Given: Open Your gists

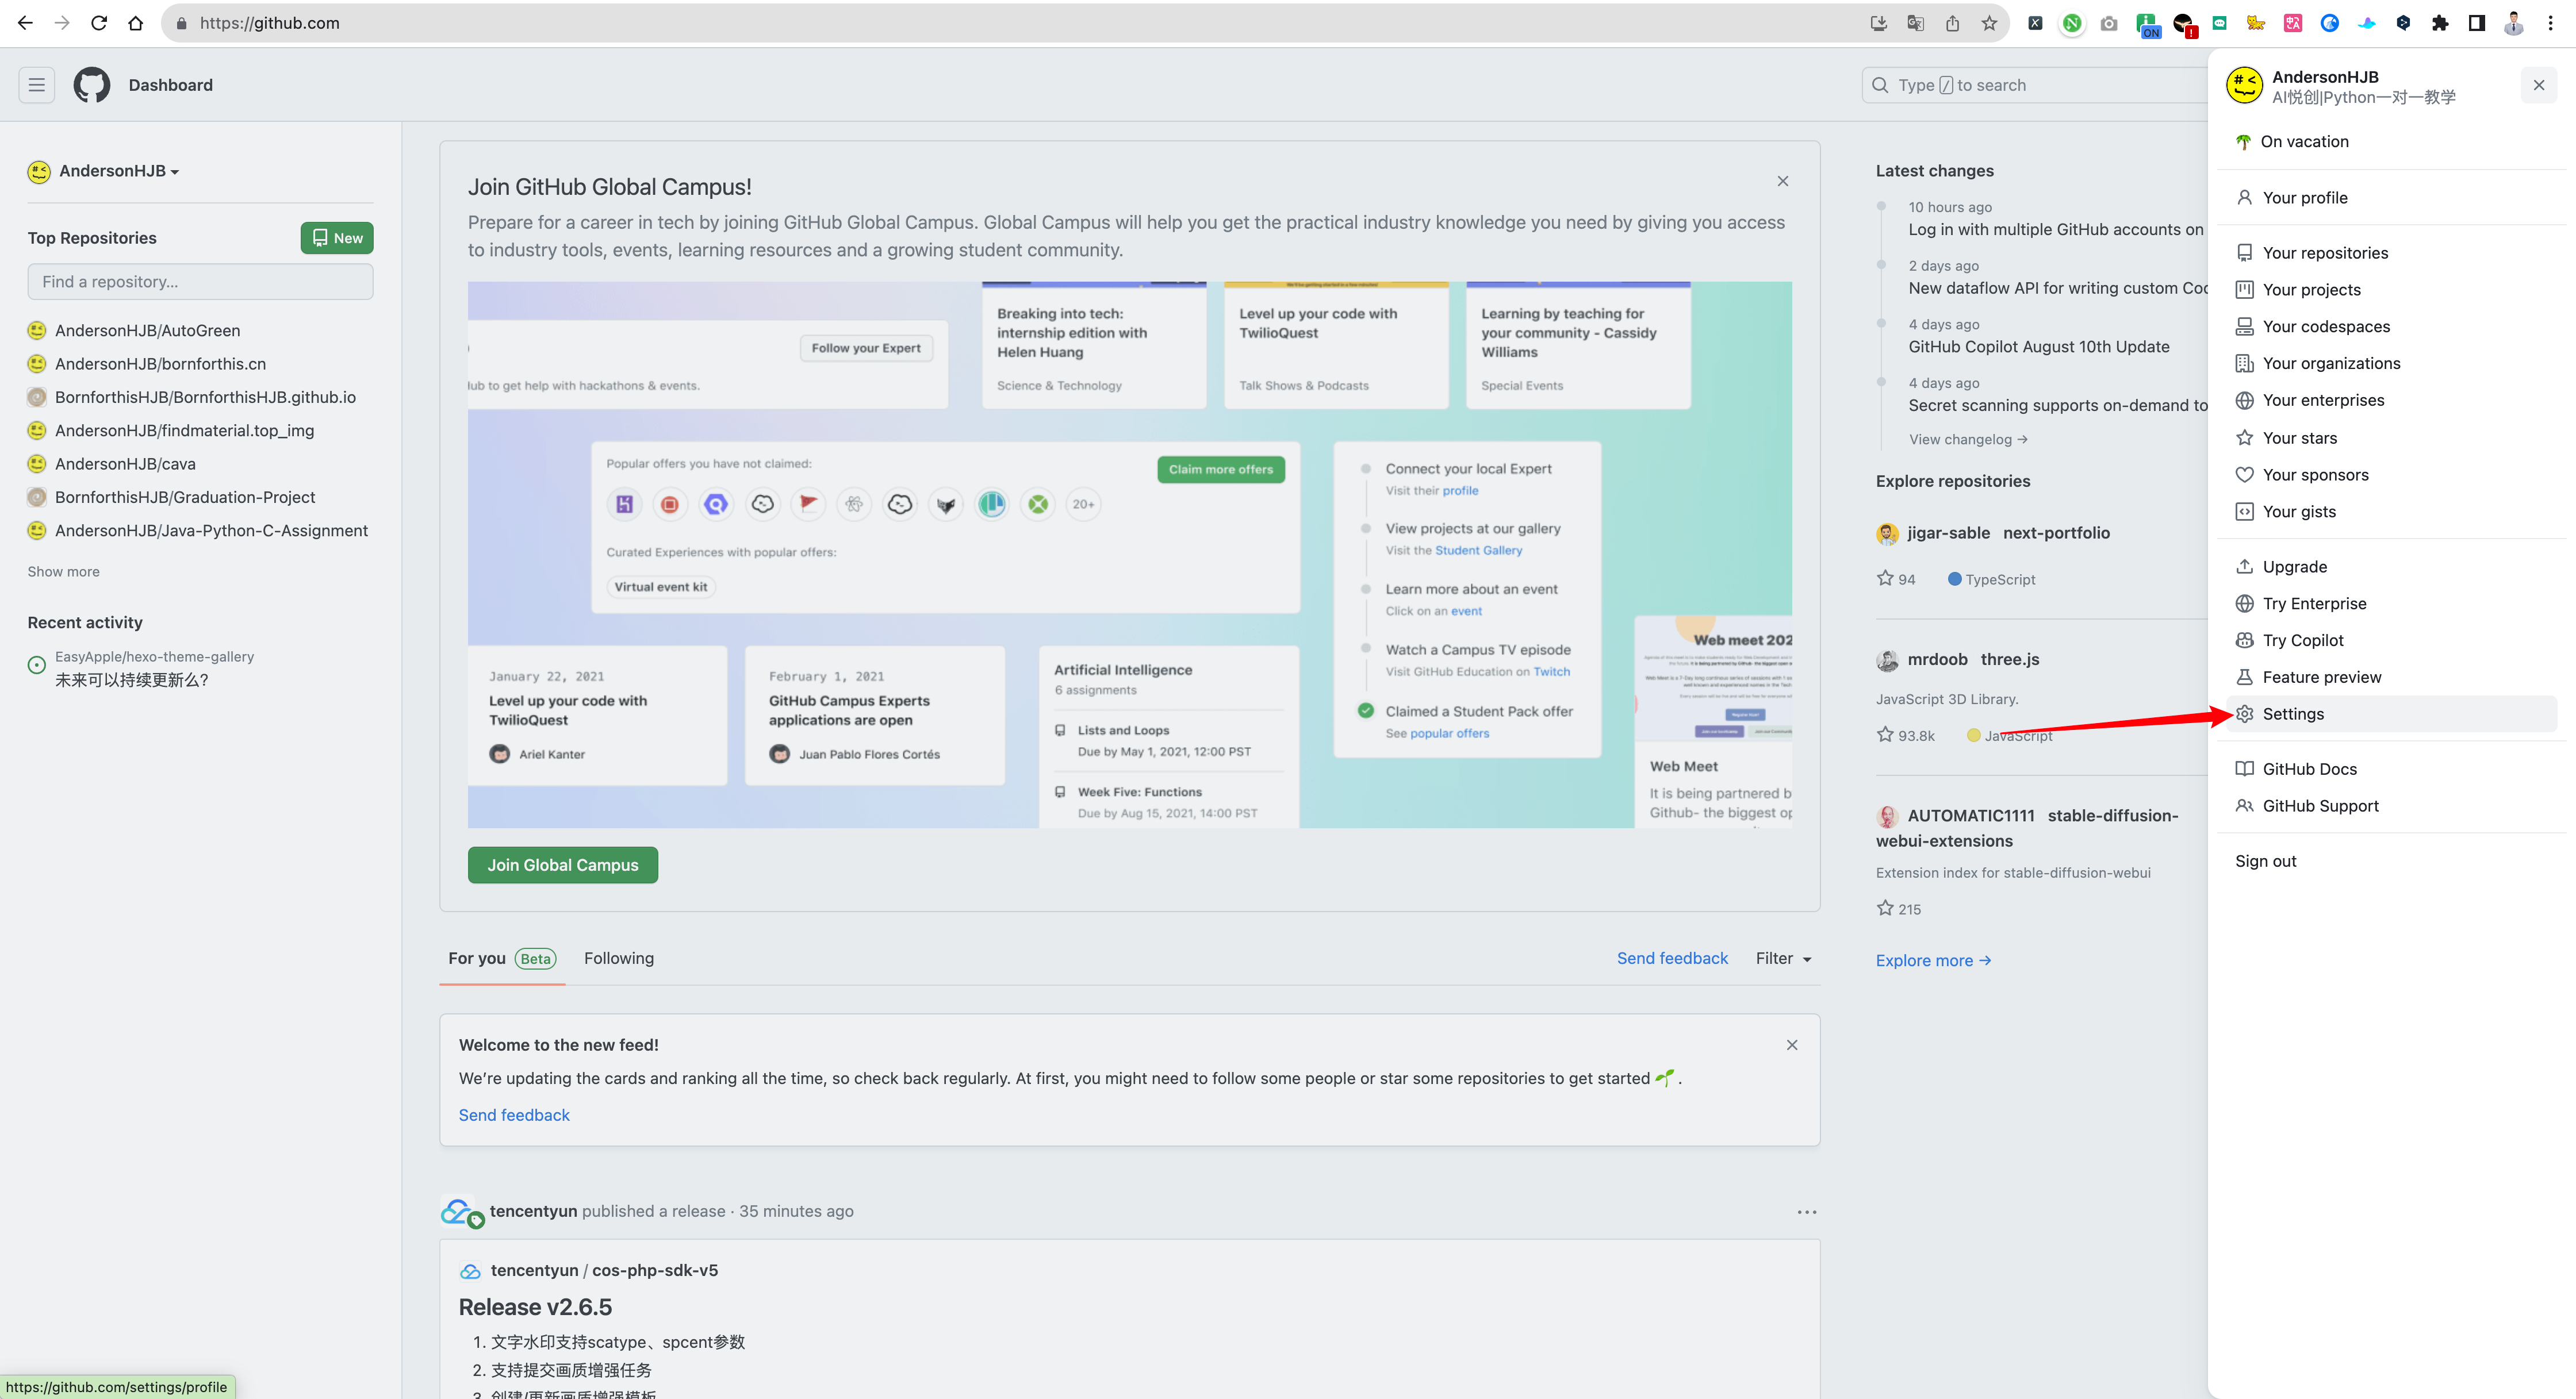Looking at the screenshot, I should [2392, 512].
